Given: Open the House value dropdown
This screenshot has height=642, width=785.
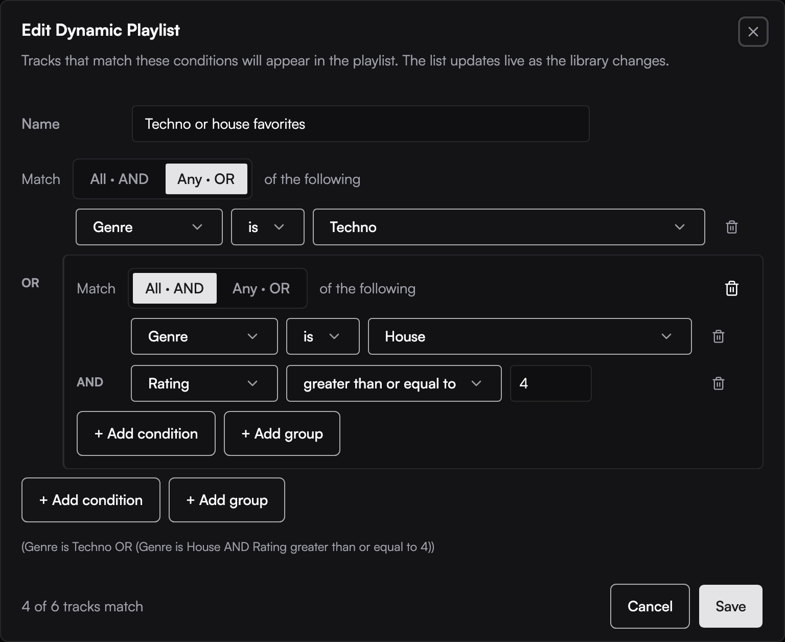Looking at the screenshot, I should [529, 336].
